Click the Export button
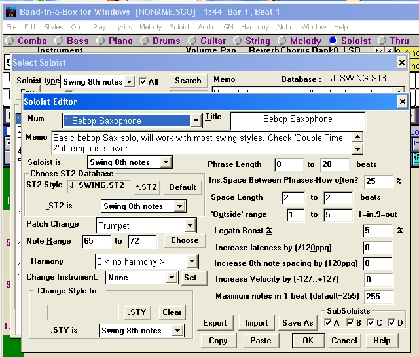The width and height of the screenshot is (419, 357). click(215, 323)
